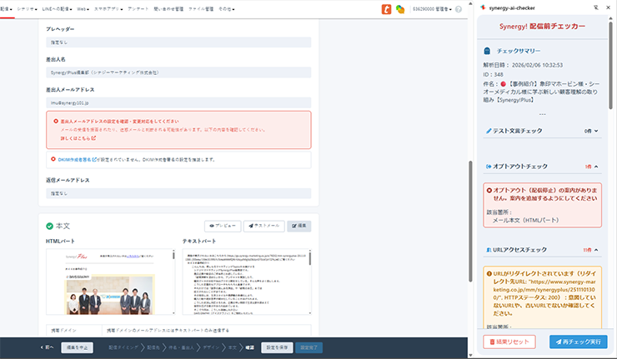Screen dimensions: 617x359
Task: Click the 差出人メールアドレス field
Action: point(178,102)
